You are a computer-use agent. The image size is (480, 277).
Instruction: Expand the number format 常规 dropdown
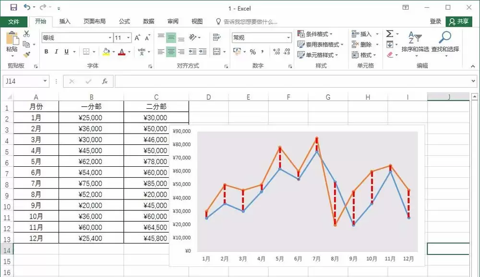(x=288, y=37)
